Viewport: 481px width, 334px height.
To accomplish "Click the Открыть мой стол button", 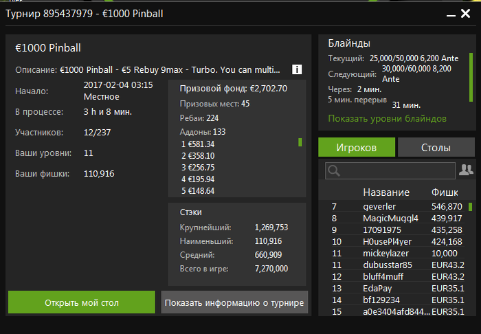I will [82, 302].
